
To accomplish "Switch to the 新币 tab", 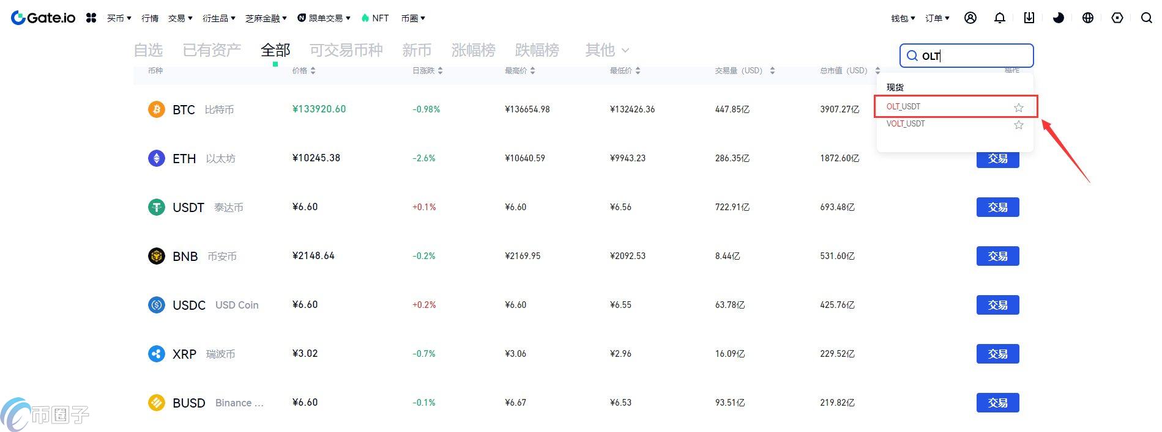I will pyautogui.click(x=417, y=50).
